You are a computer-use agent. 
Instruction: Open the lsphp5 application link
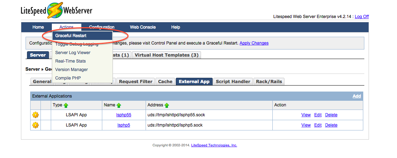(x=124, y=125)
